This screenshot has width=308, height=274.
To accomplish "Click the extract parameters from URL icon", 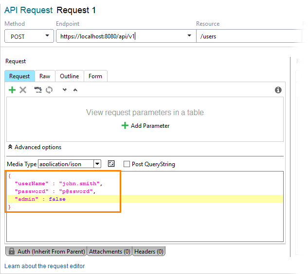I will (38, 90).
